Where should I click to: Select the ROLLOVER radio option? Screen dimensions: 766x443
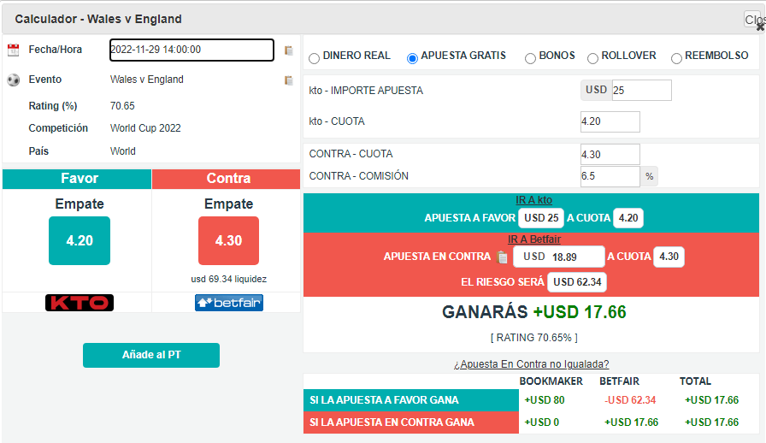(x=592, y=58)
